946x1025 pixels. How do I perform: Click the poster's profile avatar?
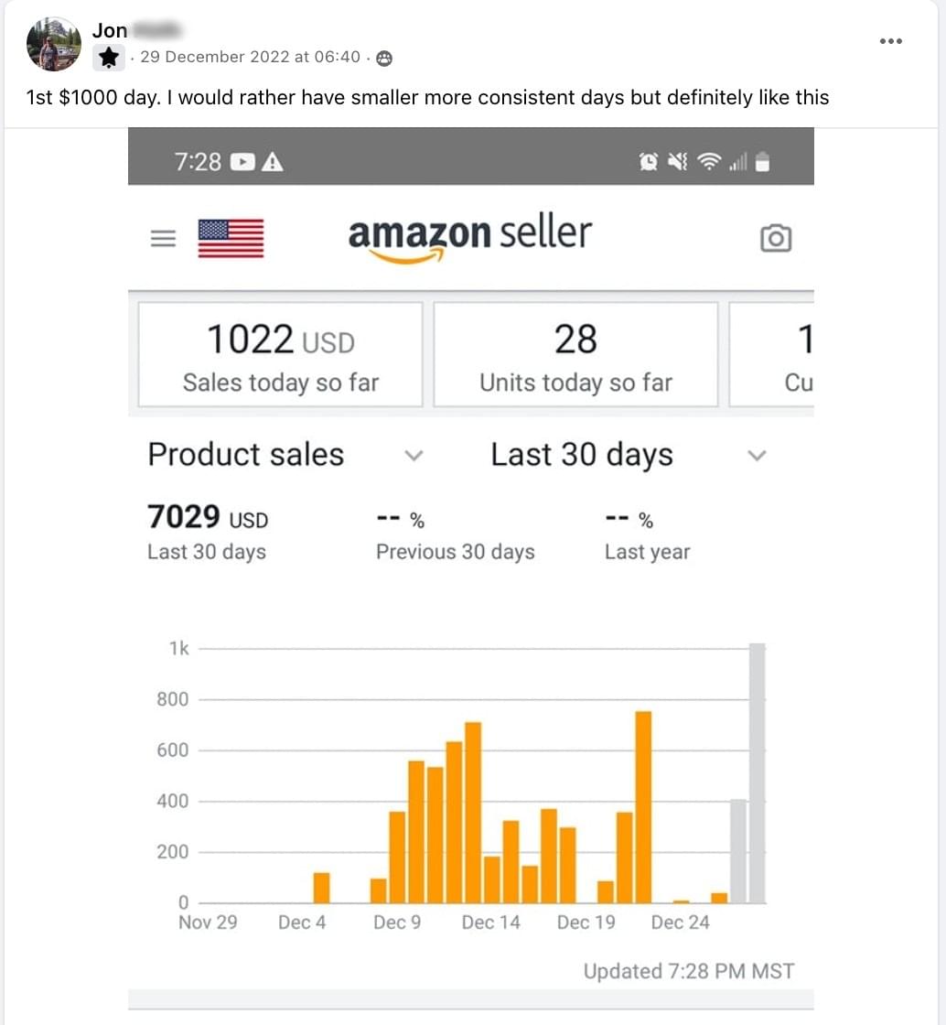(54, 43)
